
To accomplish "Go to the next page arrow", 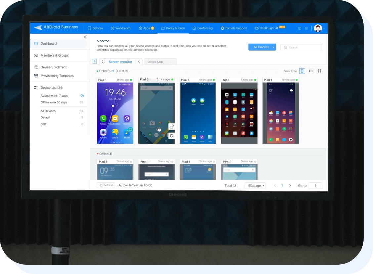I will tap(290, 186).
